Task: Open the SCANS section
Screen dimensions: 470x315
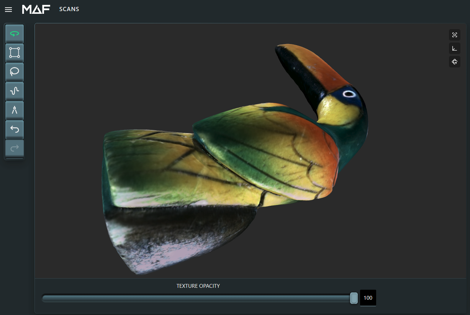Action: 69,9
